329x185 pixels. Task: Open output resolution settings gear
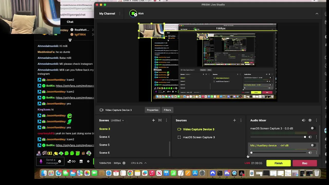(x=124, y=163)
